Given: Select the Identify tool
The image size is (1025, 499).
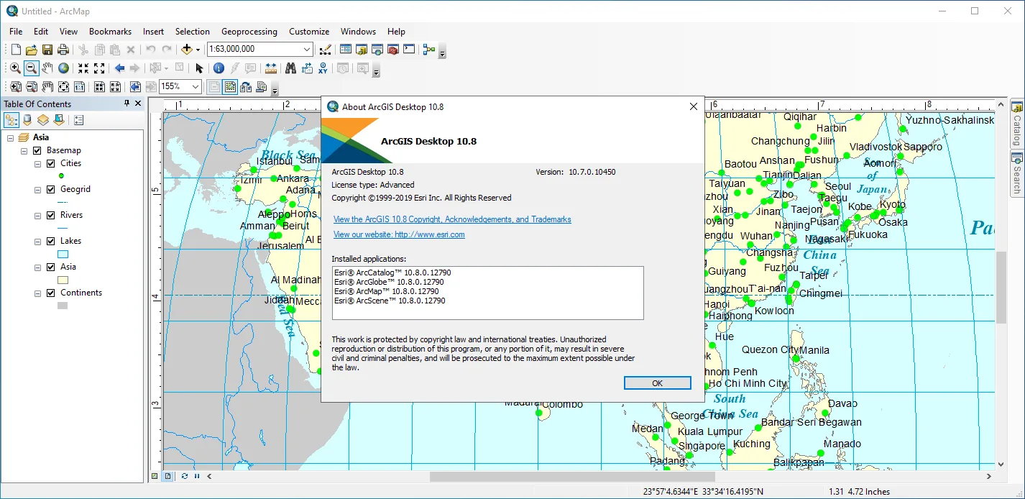Looking at the screenshot, I should click(219, 68).
